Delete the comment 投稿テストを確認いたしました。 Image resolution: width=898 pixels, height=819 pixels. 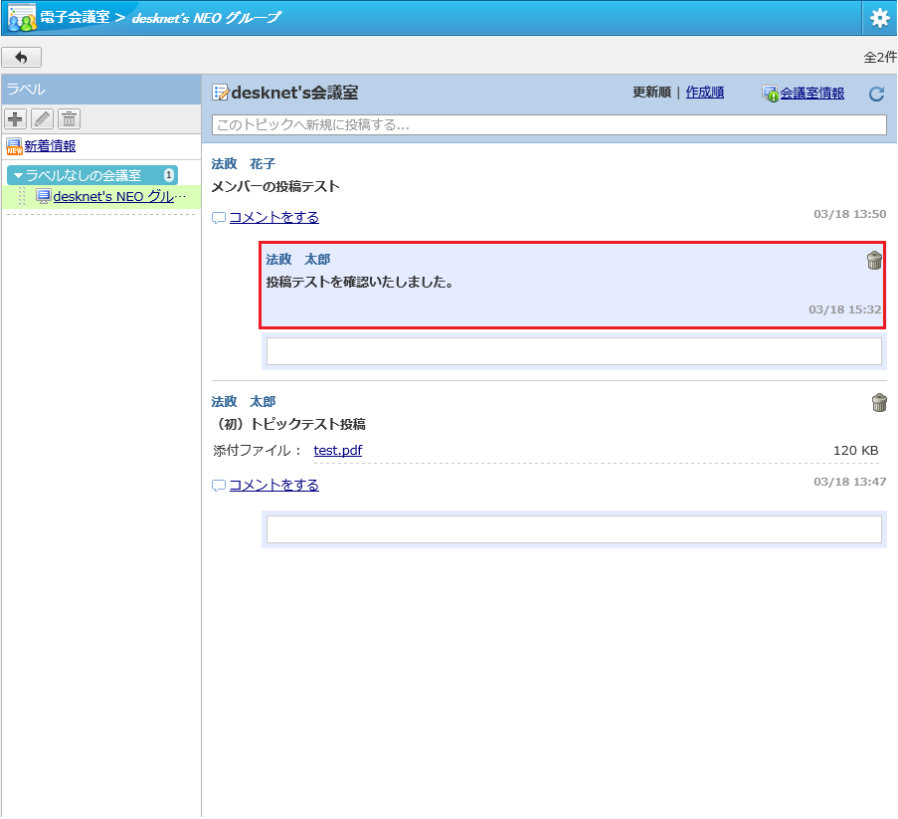coord(874,260)
